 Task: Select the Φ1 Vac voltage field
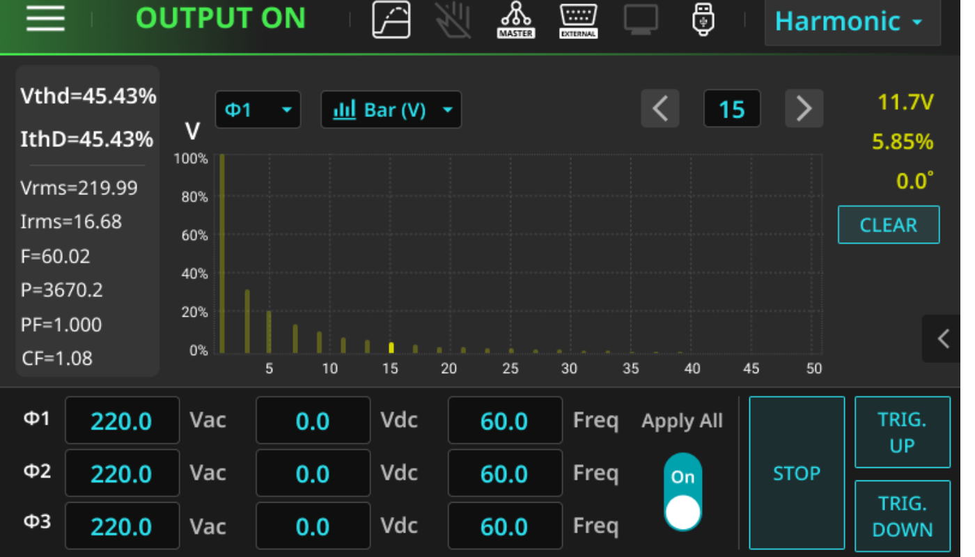click(x=122, y=421)
